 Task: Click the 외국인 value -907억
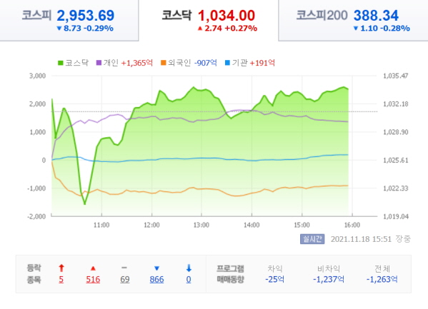click(x=206, y=63)
